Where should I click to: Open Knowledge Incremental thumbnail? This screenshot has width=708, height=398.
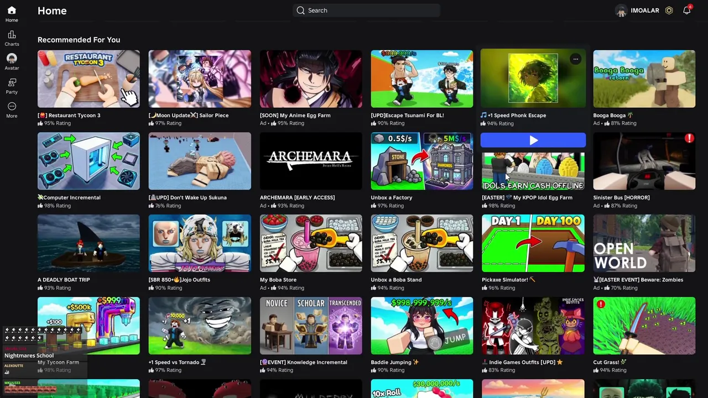pyautogui.click(x=311, y=326)
